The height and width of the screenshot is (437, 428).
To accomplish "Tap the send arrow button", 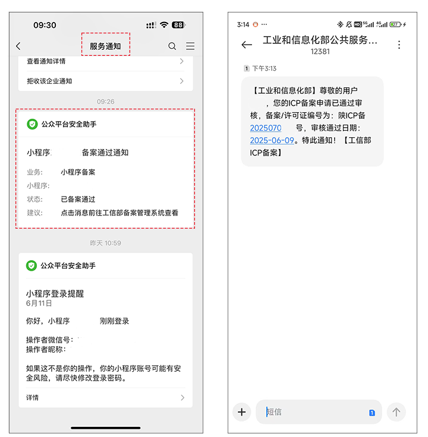I will 396,412.
